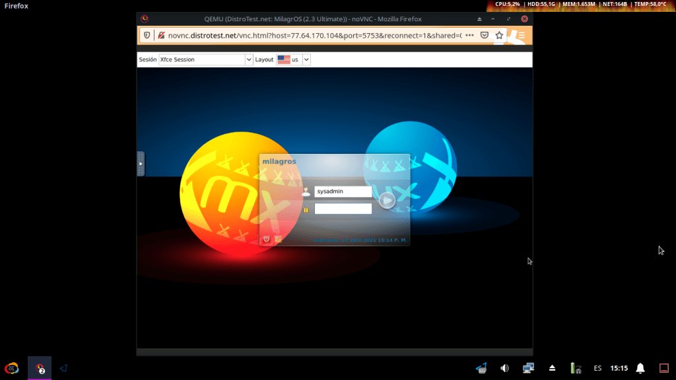Click the login play arrow button
Screen dimensions: 676x380
tap(387, 200)
